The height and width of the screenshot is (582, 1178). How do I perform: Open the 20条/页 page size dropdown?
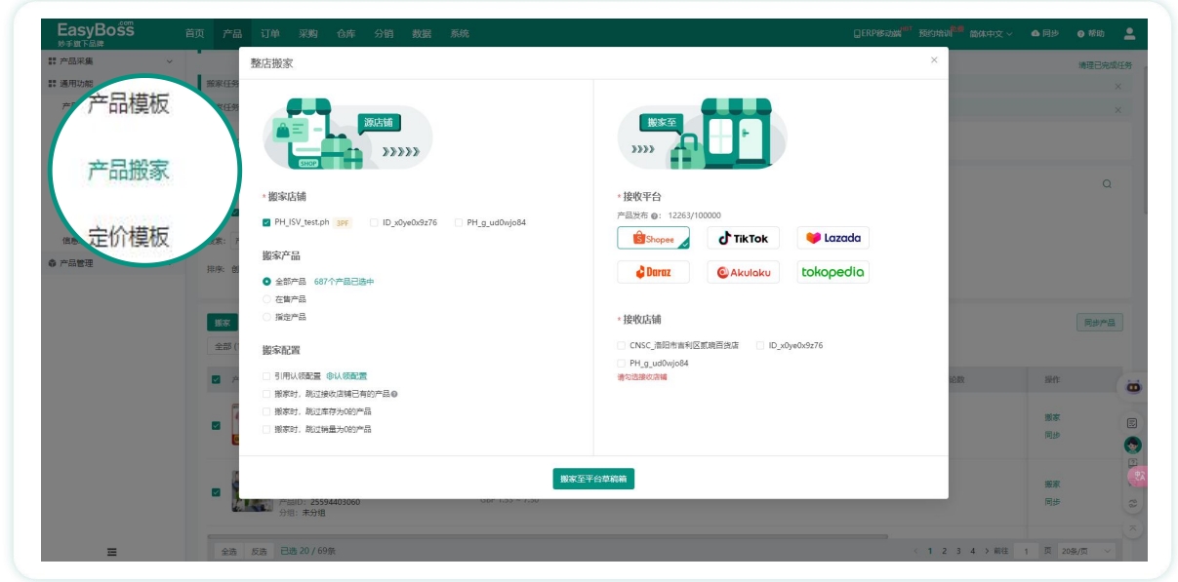click(1086, 552)
